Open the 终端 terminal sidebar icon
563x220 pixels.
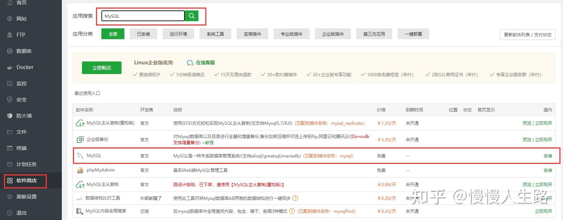[x=10, y=148]
